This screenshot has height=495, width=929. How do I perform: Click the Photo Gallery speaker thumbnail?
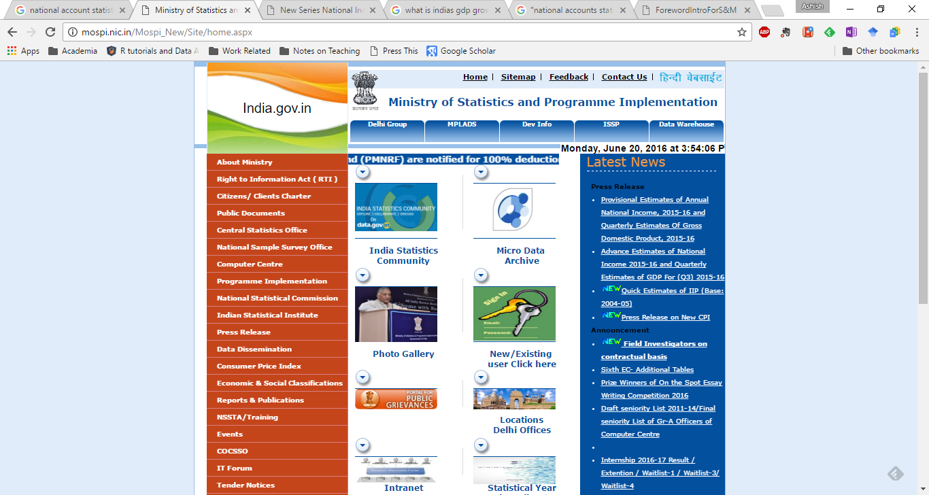(396, 314)
